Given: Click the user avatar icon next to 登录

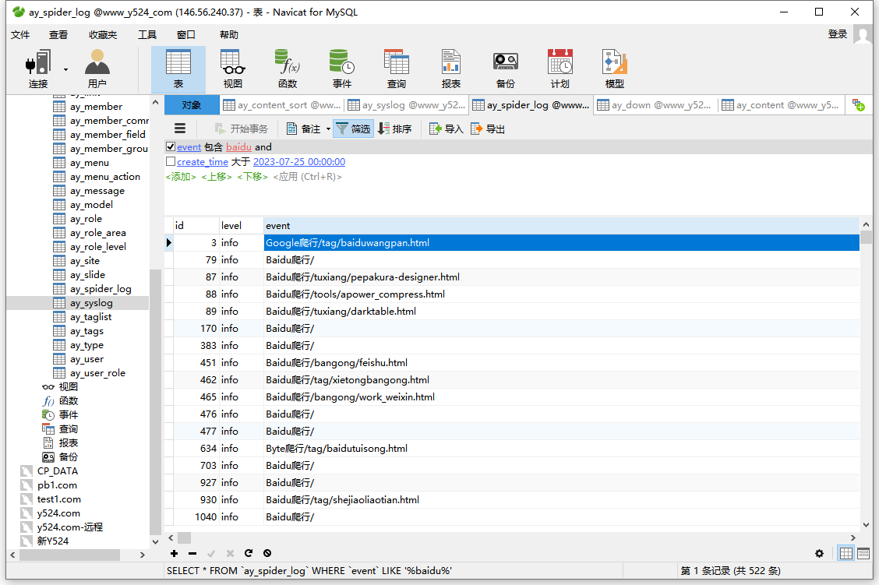Looking at the screenshot, I should click(863, 34).
